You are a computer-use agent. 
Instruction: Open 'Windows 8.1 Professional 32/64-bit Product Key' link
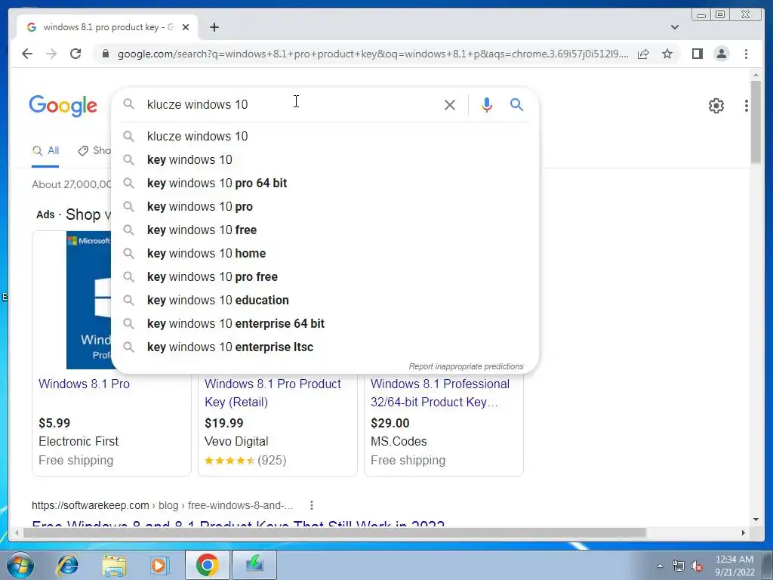coord(440,393)
